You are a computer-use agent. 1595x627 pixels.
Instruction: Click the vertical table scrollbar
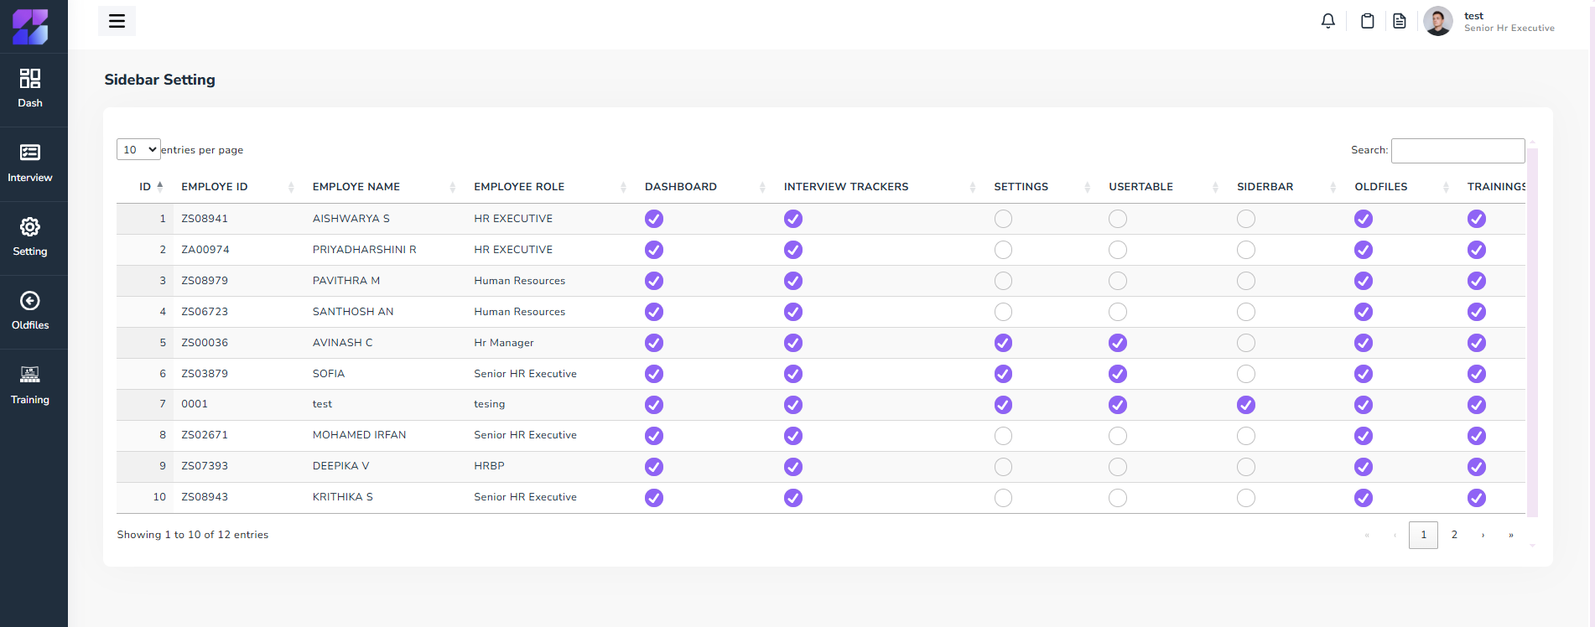click(1532, 335)
